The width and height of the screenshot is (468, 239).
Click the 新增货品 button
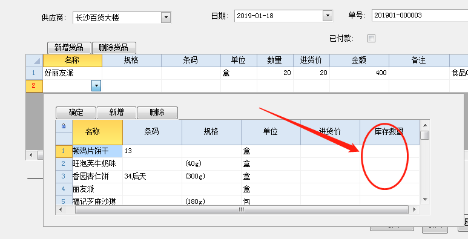pyautogui.click(x=69, y=48)
